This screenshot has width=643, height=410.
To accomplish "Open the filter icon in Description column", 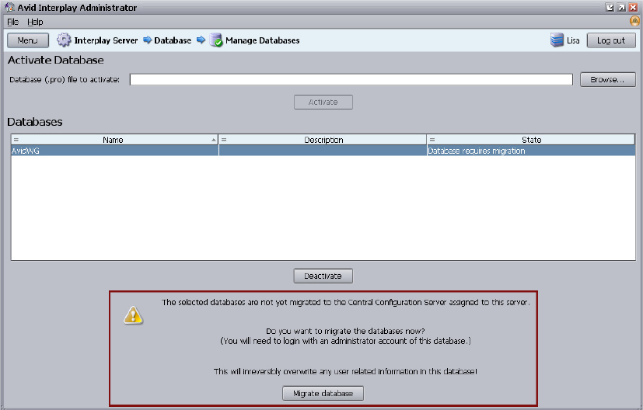I will 224,140.
